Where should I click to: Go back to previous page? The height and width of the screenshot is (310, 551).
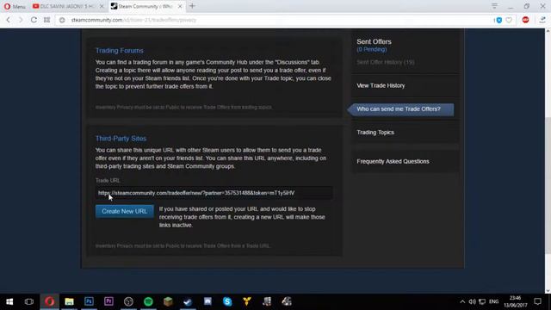(9, 20)
